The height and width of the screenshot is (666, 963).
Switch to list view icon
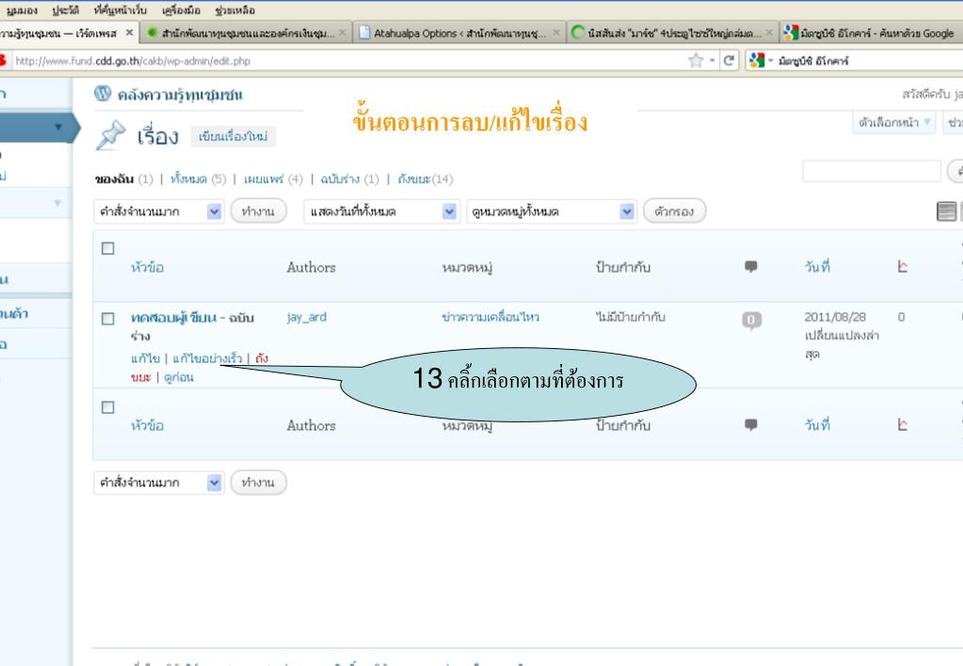click(x=946, y=211)
